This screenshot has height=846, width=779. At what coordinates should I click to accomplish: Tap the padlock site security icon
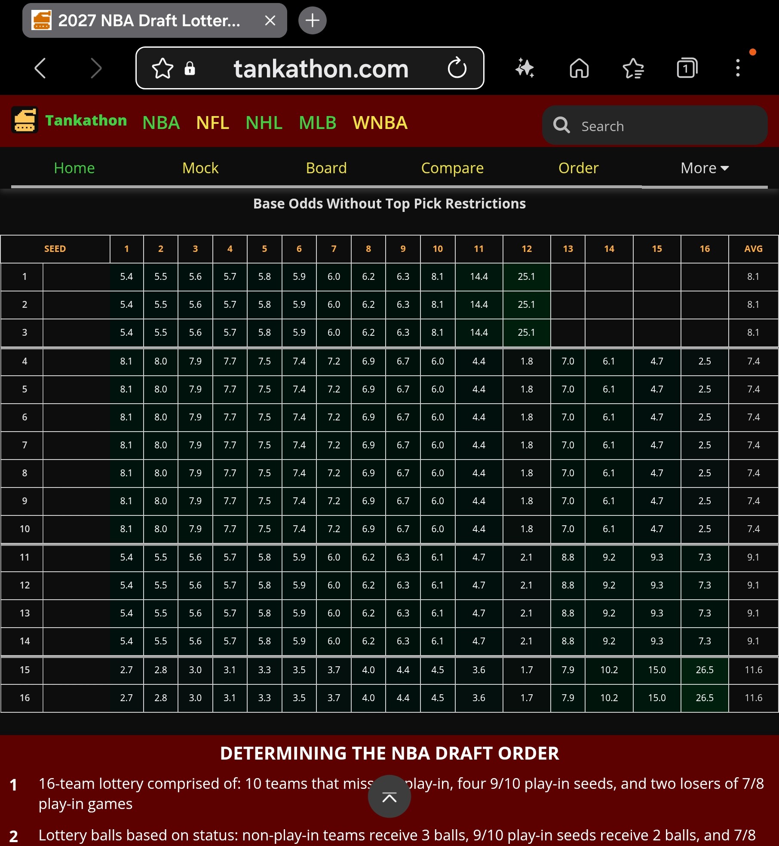coord(190,68)
